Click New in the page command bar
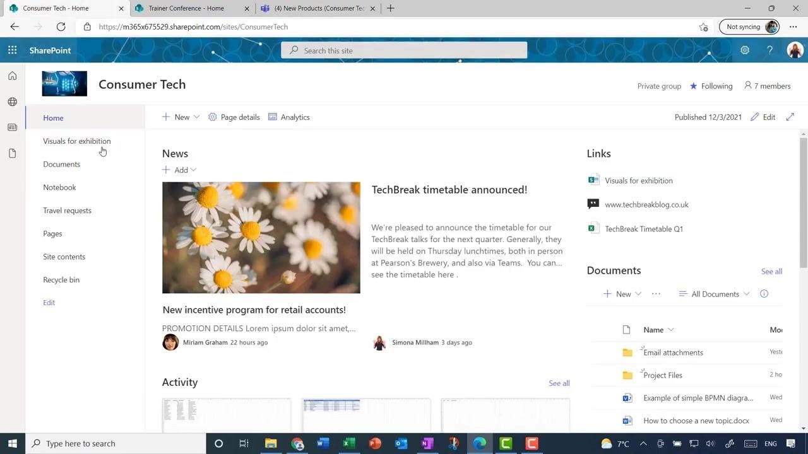Screen dimensions: 808x454 [x=175, y=117]
